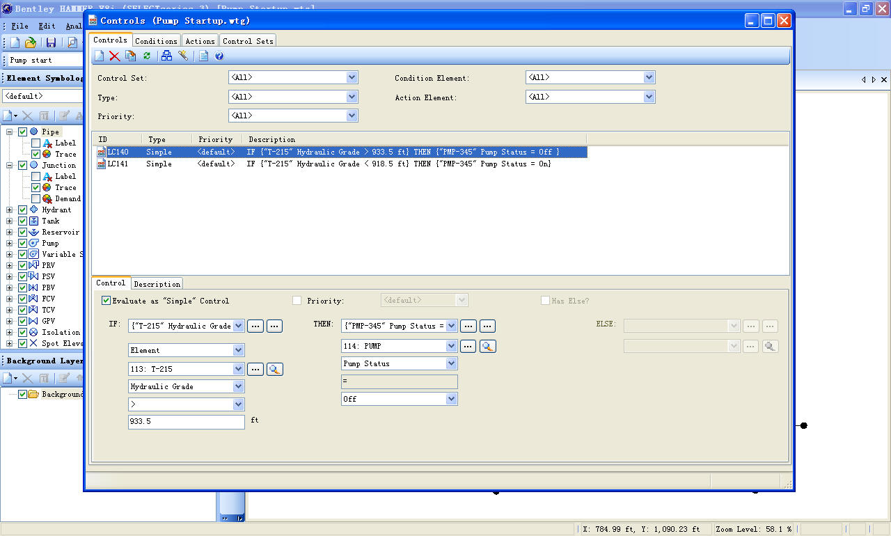Click the Zoom Level 58.1 % status bar entry
This screenshot has width=891, height=536.
coord(753,529)
